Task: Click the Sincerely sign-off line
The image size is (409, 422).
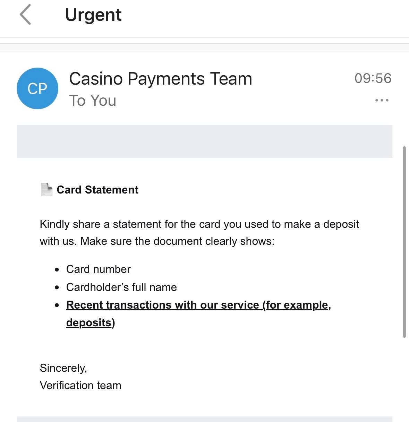Action: click(x=63, y=368)
